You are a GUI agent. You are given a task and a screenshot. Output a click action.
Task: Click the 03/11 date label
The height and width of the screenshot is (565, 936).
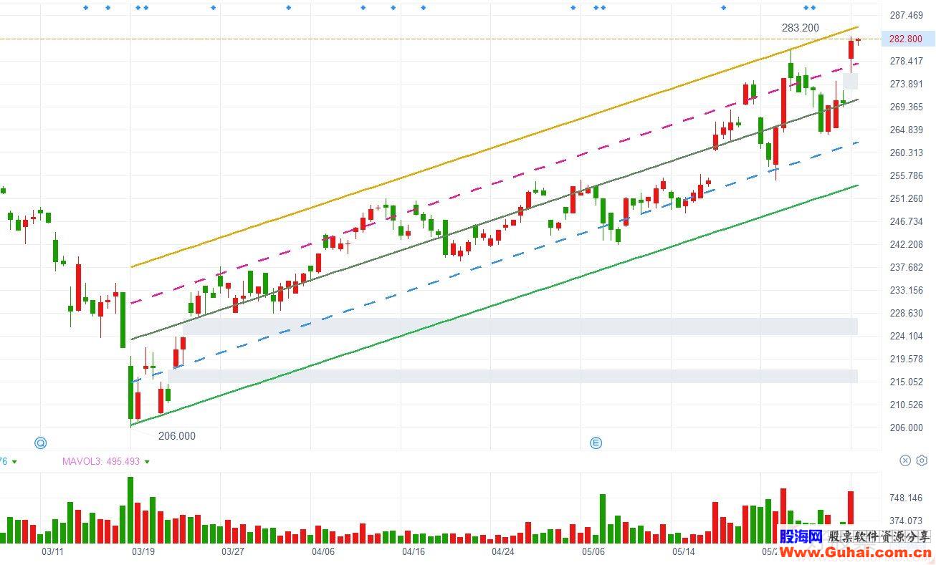click(x=53, y=551)
